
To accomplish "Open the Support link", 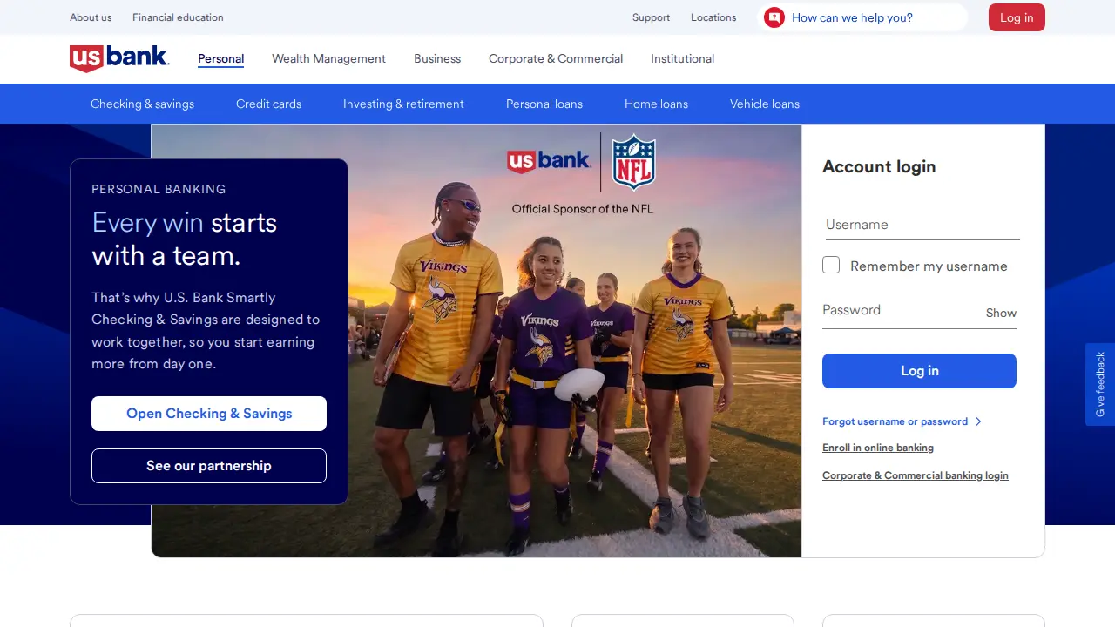I will (651, 17).
